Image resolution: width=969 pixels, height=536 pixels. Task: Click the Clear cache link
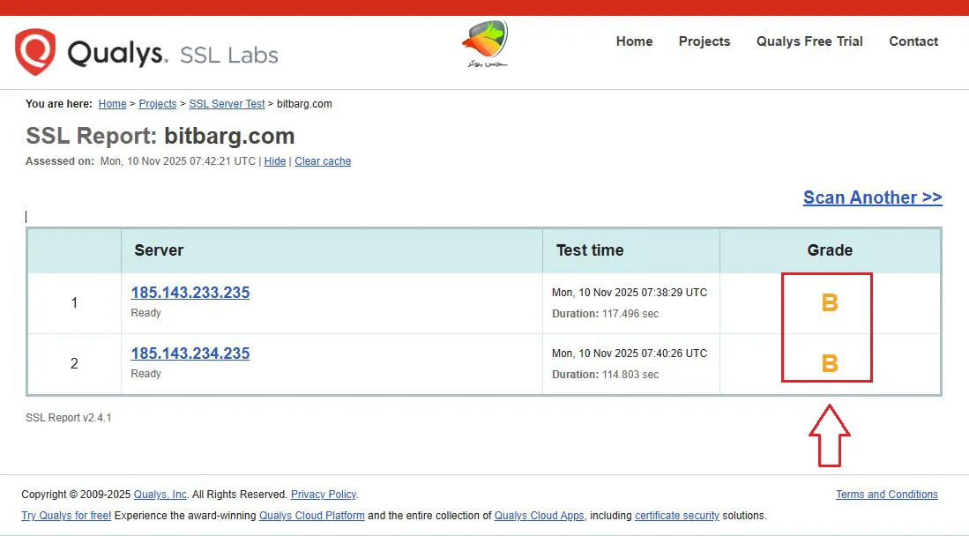(x=323, y=161)
